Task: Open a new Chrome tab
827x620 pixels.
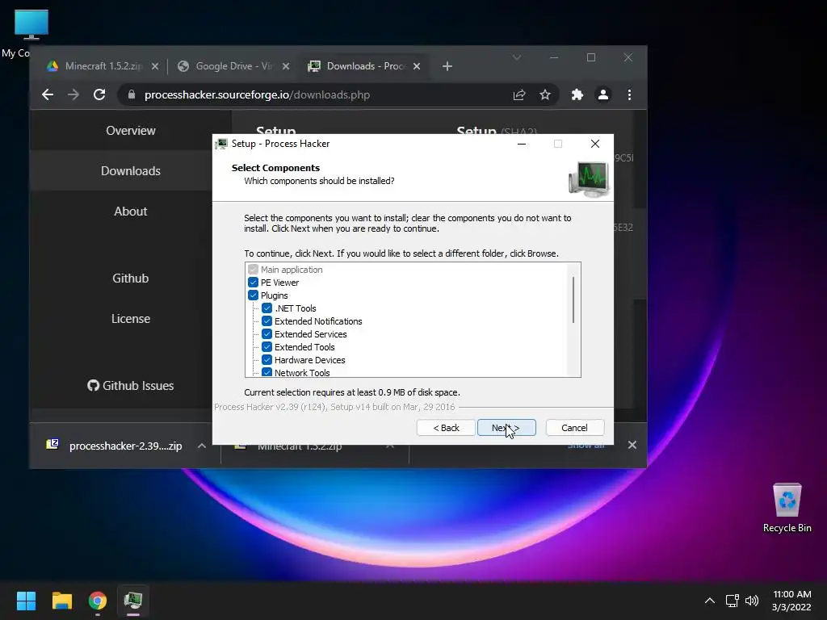Action: (447, 66)
